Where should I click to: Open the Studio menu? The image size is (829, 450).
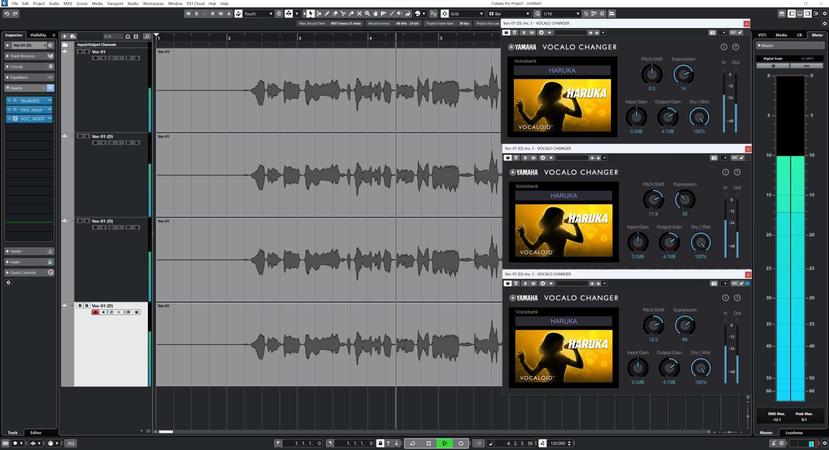click(x=132, y=3)
